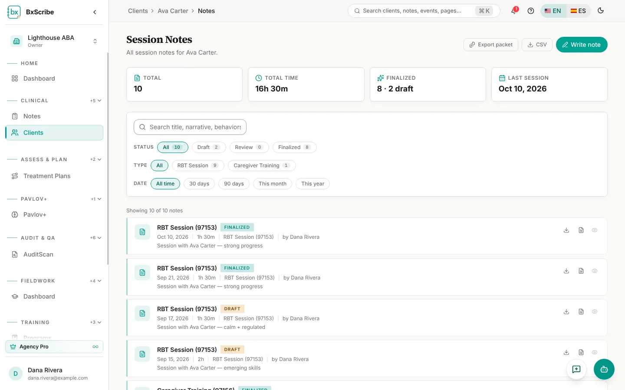
Task: Expand the Fieldwork section +4
Action: pyautogui.click(x=96, y=281)
